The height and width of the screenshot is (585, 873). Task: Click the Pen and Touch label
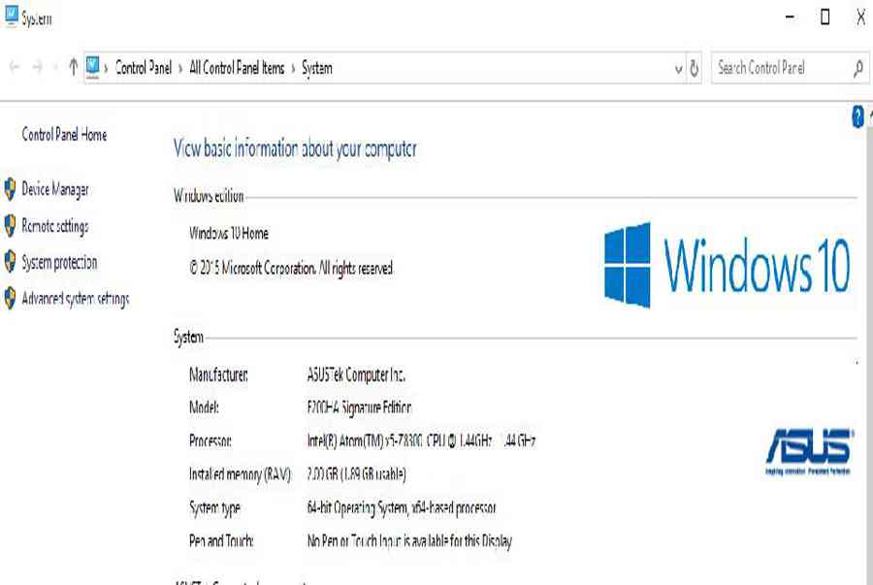tap(221, 541)
